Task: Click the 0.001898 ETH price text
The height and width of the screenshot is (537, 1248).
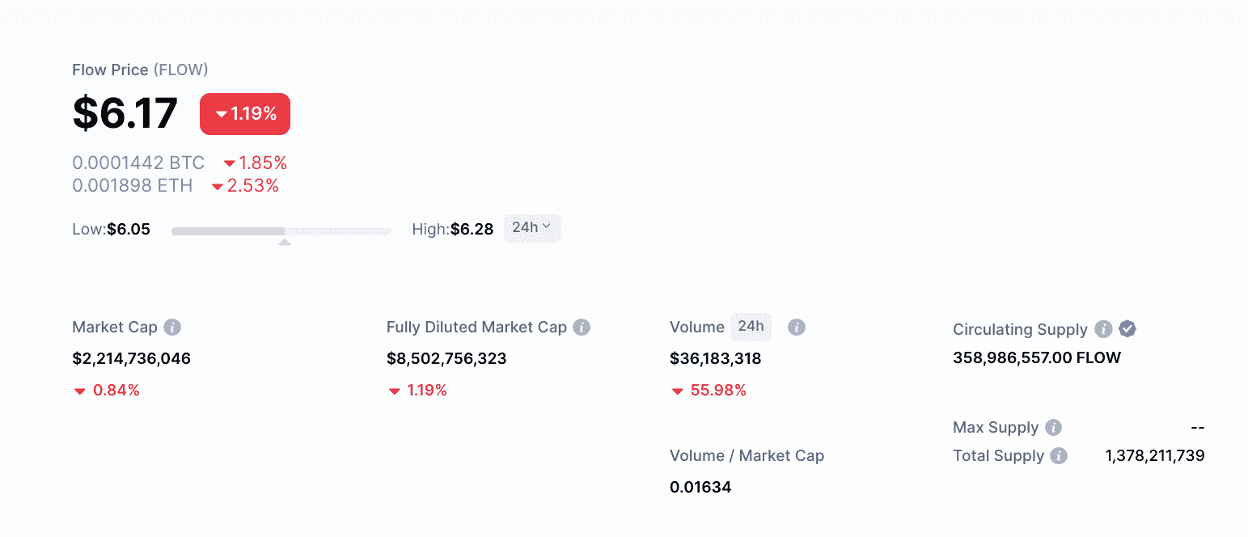Action: click(133, 186)
